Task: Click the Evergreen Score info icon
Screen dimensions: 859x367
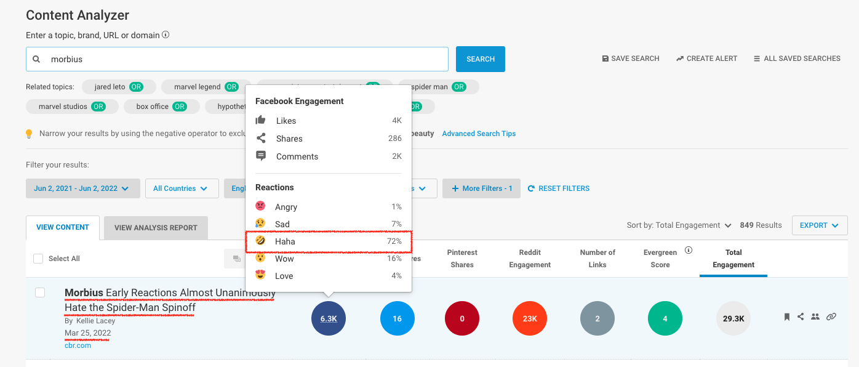Action: pyautogui.click(x=689, y=251)
